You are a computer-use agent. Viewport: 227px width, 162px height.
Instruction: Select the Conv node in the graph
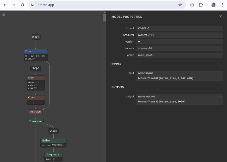pos(36,51)
